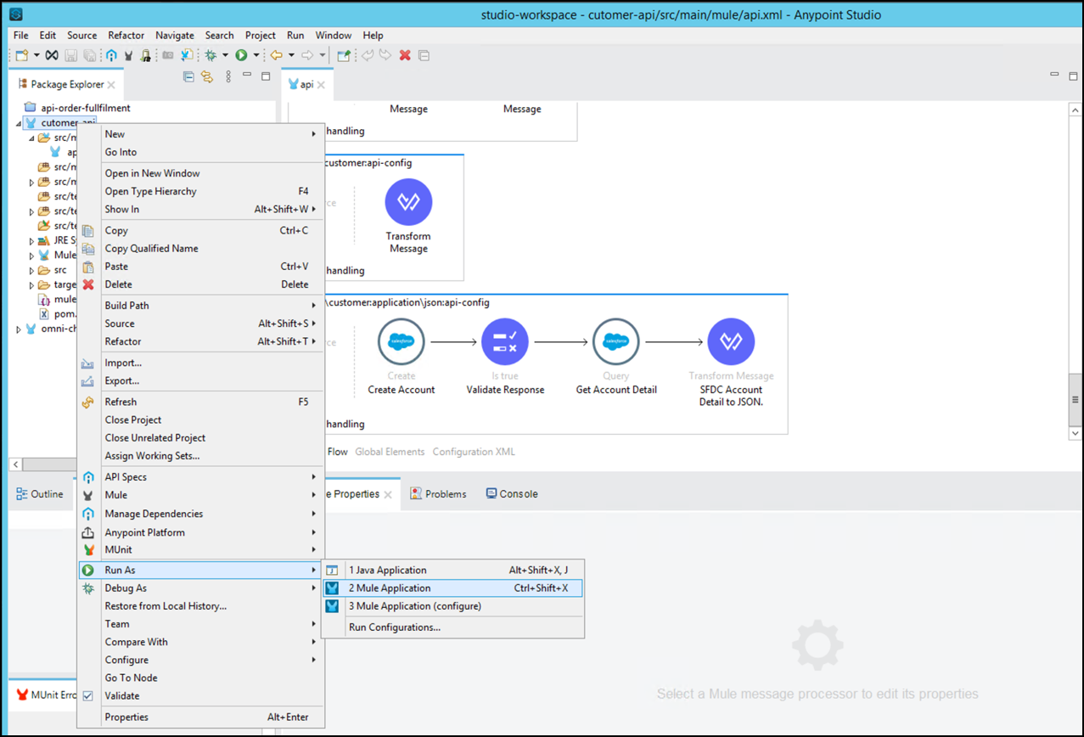Select Export... in context menu

pos(200,380)
